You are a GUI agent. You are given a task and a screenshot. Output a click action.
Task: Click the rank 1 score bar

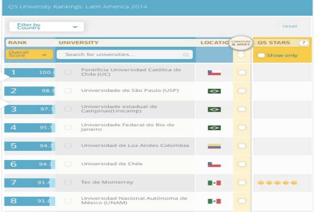point(29,73)
